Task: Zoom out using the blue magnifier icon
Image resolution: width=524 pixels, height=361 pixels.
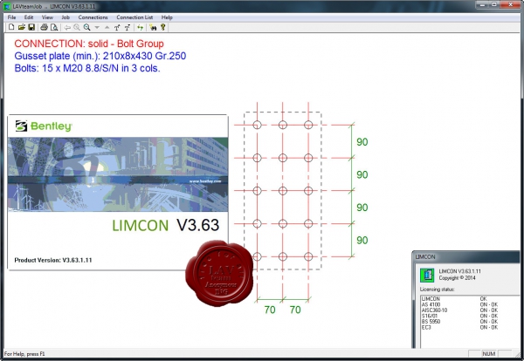Action: coord(86,27)
